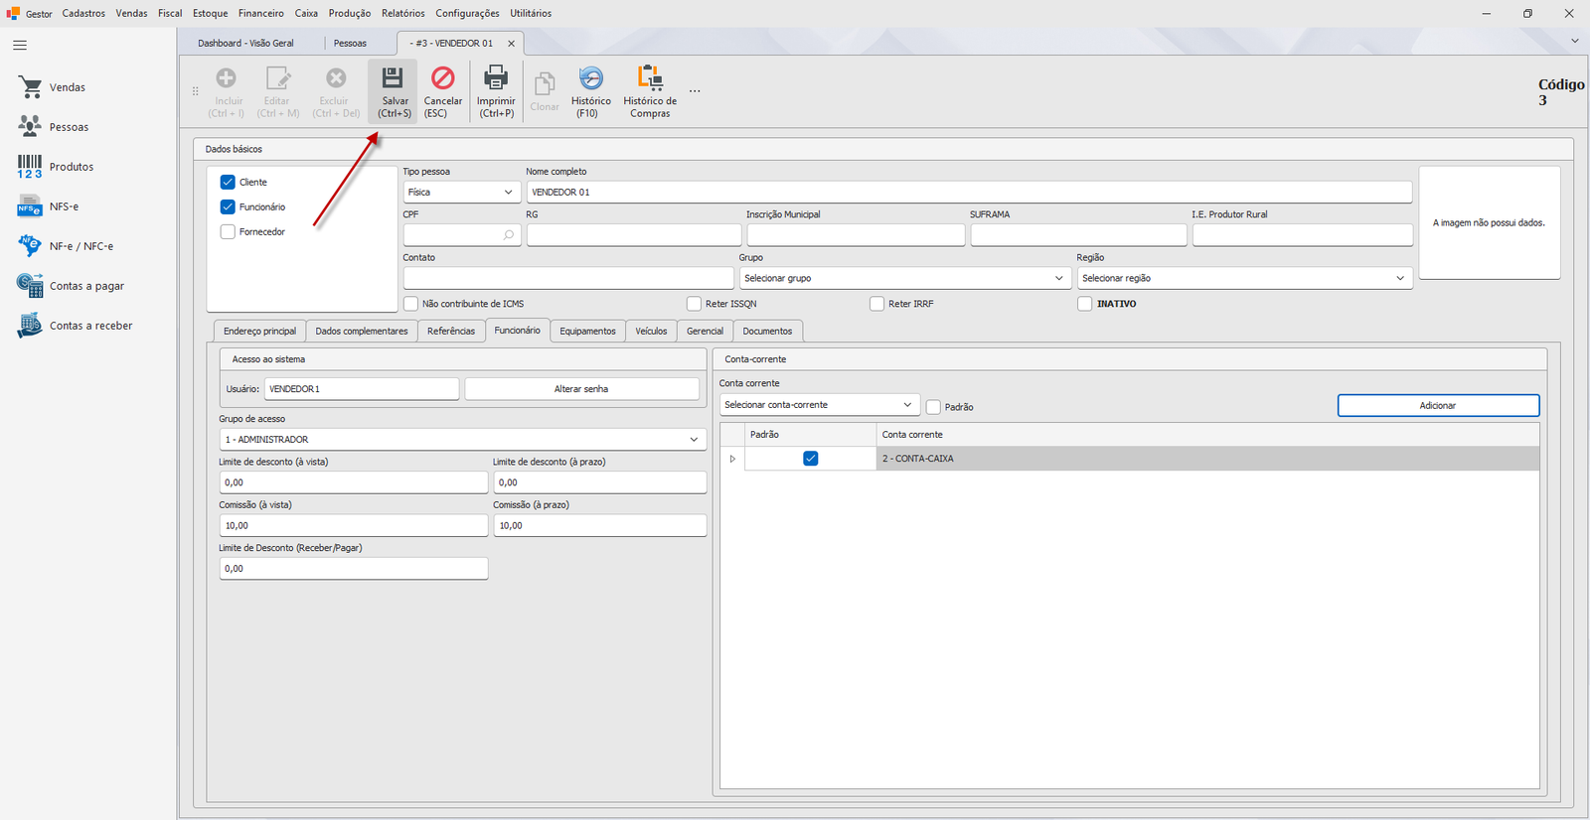This screenshot has height=820, width=1590.
Task: Open the Veículos tab
Action: click(x=651, y=332)
